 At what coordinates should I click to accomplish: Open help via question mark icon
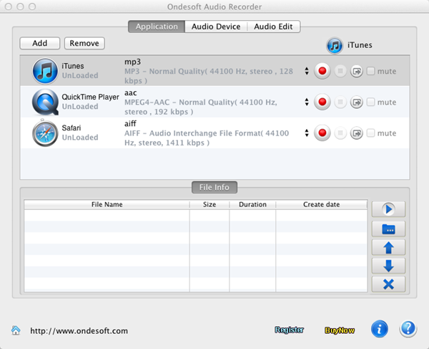pos(408,329)
